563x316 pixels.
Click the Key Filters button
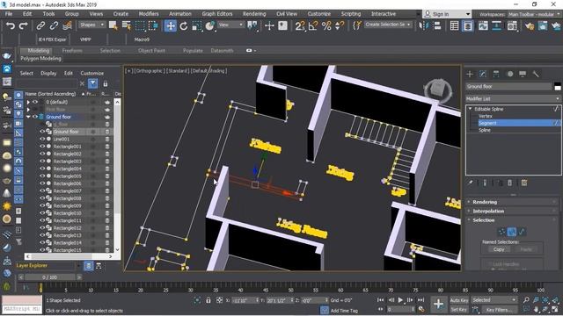(499, 309)
